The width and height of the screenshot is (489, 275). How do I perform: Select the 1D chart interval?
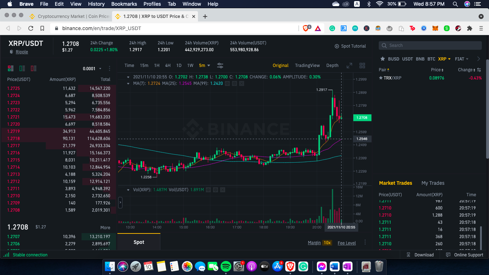(179, 66)
